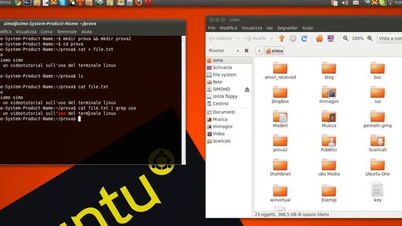402x226 pixels.
Task: Open the Modifica menu in file manager
Action: click(229, 28)
